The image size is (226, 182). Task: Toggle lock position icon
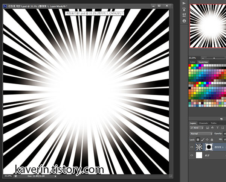[207, 140]
